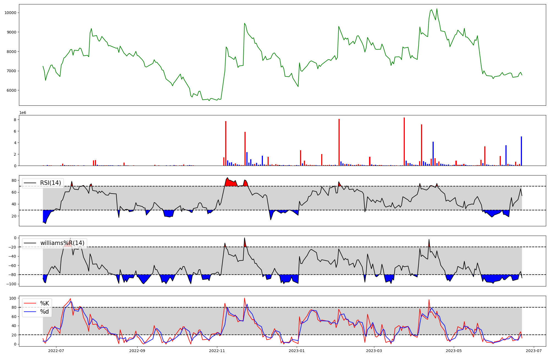
Task: Click the 2022-09 x-axis date label
Action: [137, 351]
